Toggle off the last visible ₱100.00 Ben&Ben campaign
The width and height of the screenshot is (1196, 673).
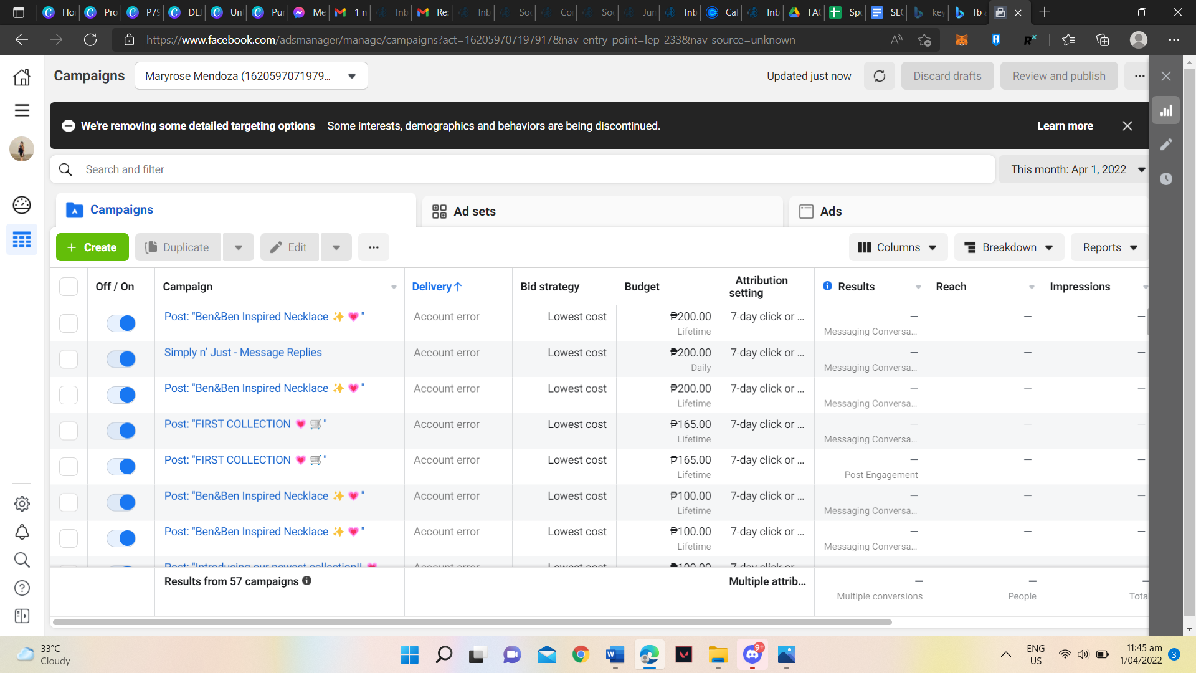pos(121,538)
